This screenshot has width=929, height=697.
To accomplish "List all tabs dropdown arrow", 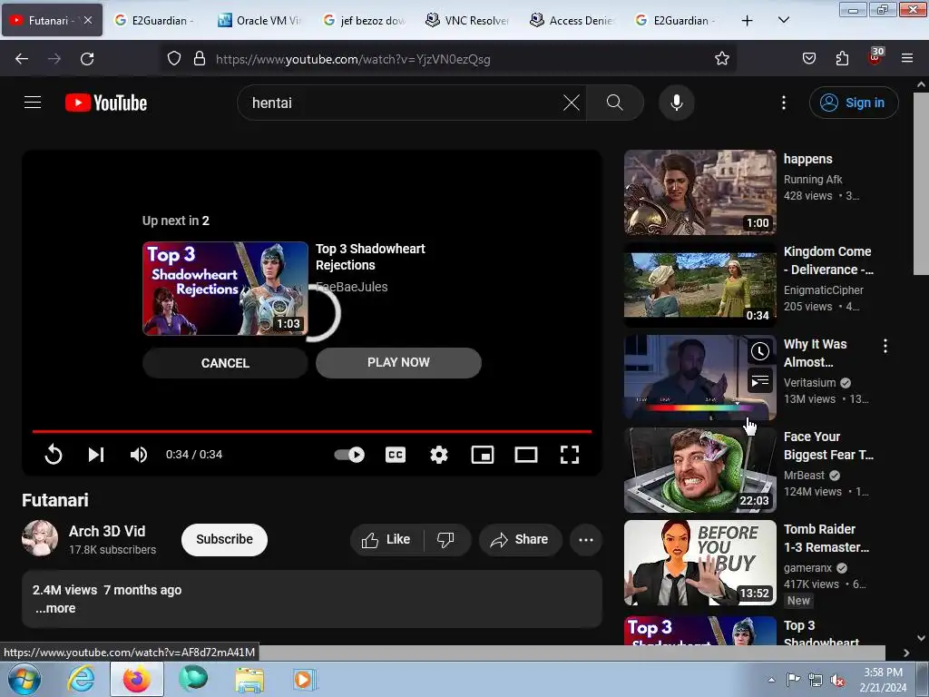I will [783, 20].
